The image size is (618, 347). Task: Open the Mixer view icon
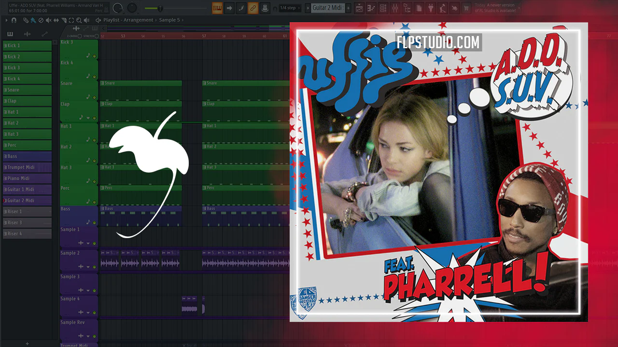click(x=395, y=8)
